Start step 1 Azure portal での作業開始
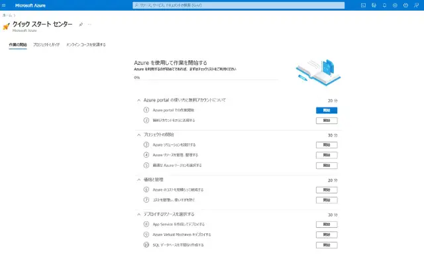424x265 pixels. pos(327,111)
